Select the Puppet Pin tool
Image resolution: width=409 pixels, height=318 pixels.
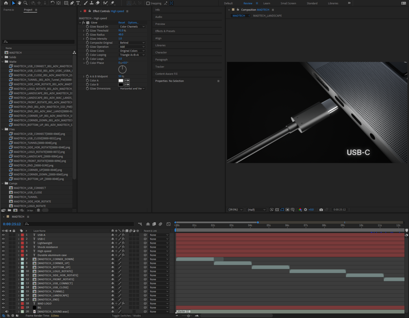[x=113, y=3]
